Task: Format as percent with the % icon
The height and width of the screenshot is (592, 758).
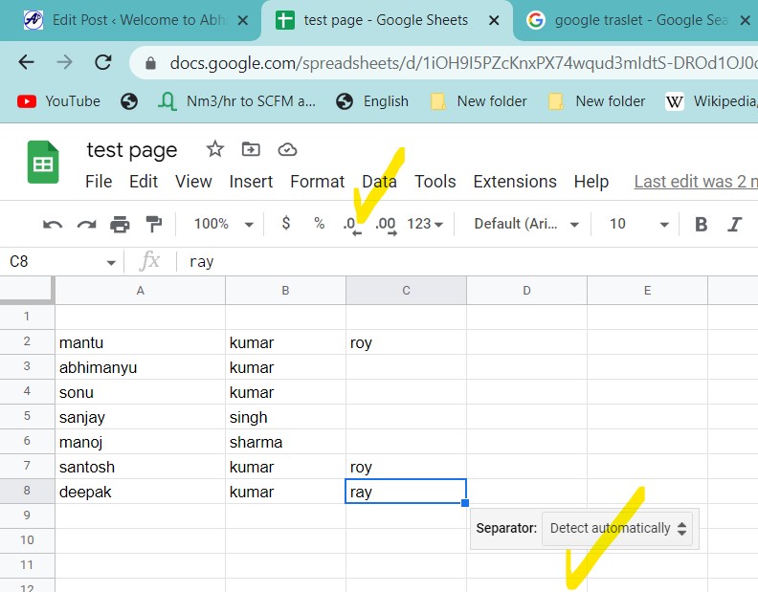Action: [x=319, y=223]
